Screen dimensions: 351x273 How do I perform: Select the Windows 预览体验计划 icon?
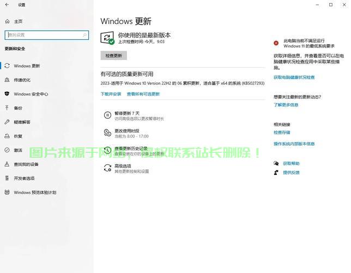click(x=7, y=192)
